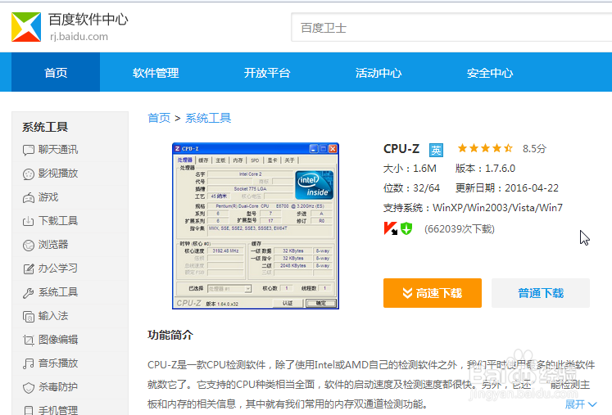
Task: Select 浏览器 category in sidebar
Action: [x=53, y=245]
